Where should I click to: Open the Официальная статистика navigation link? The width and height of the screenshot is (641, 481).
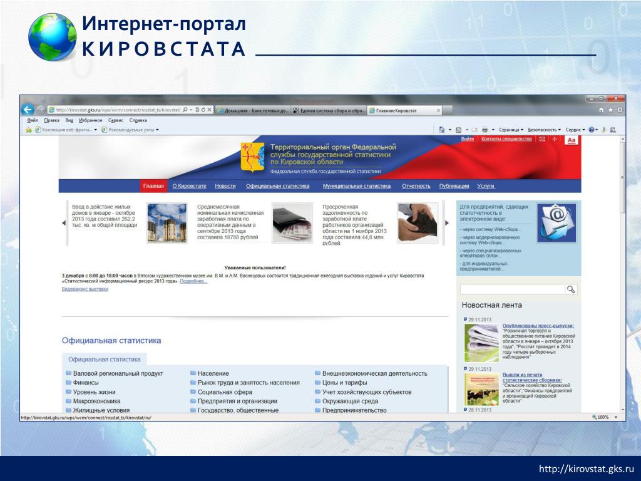pyautogui.click(x=277, y=185)
